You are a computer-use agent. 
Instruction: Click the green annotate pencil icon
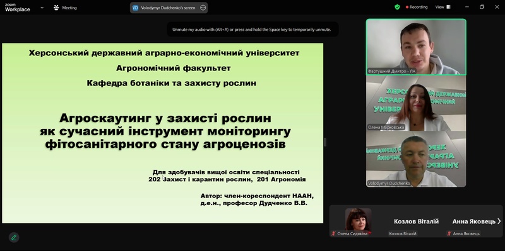tap(14, 238)
